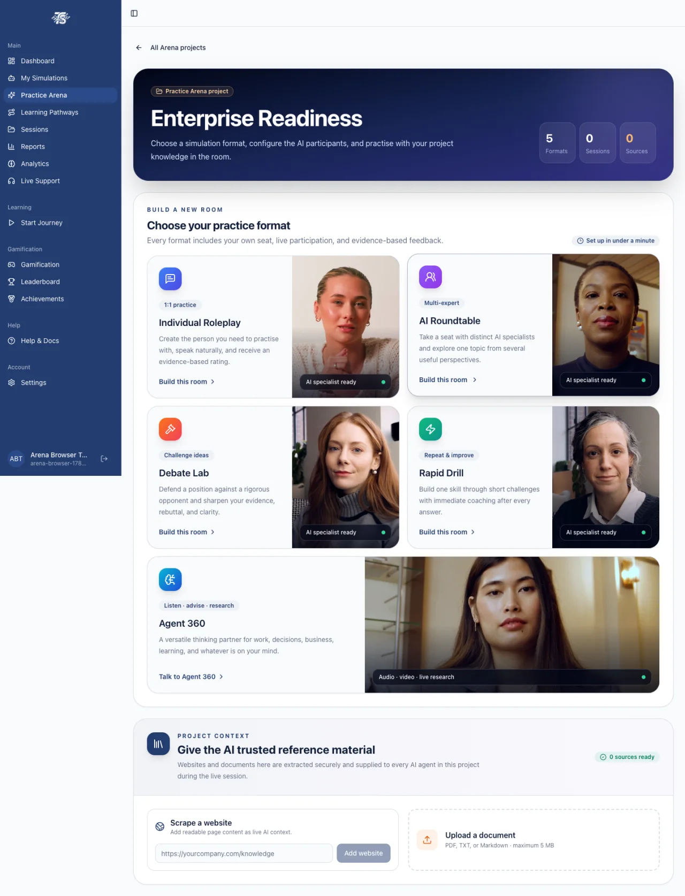
Task: Click the Individual Roleplay chat icon
Action: coord(170,278)
